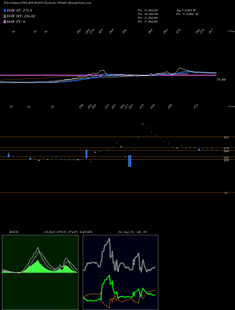Select the 'DOW ST: 275.8' legend label
This screenshot has height=310, width=235.
pyautogui.click(x=20, y=10)
